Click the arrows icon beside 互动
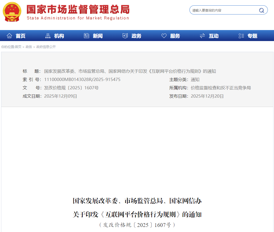This screenshot has width=274, height=232. tap(202, 36)
